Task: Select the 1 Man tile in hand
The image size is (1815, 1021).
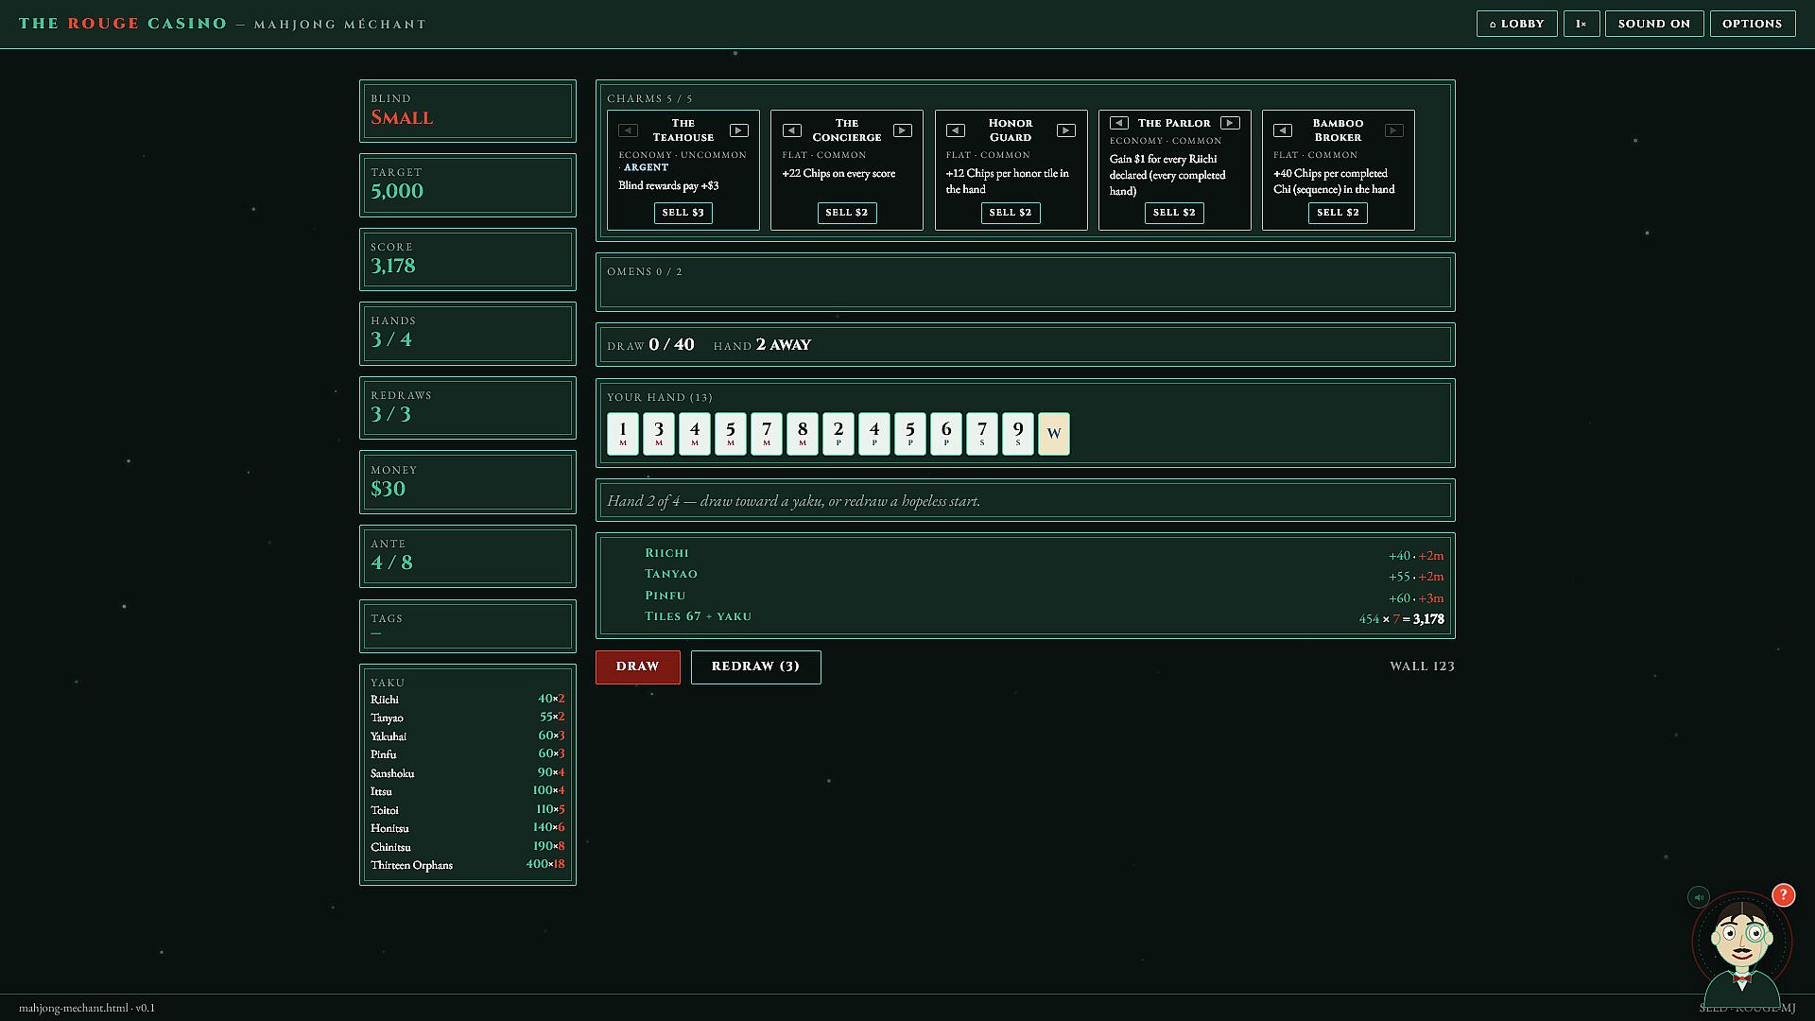Action: click(x=623, y=434)
